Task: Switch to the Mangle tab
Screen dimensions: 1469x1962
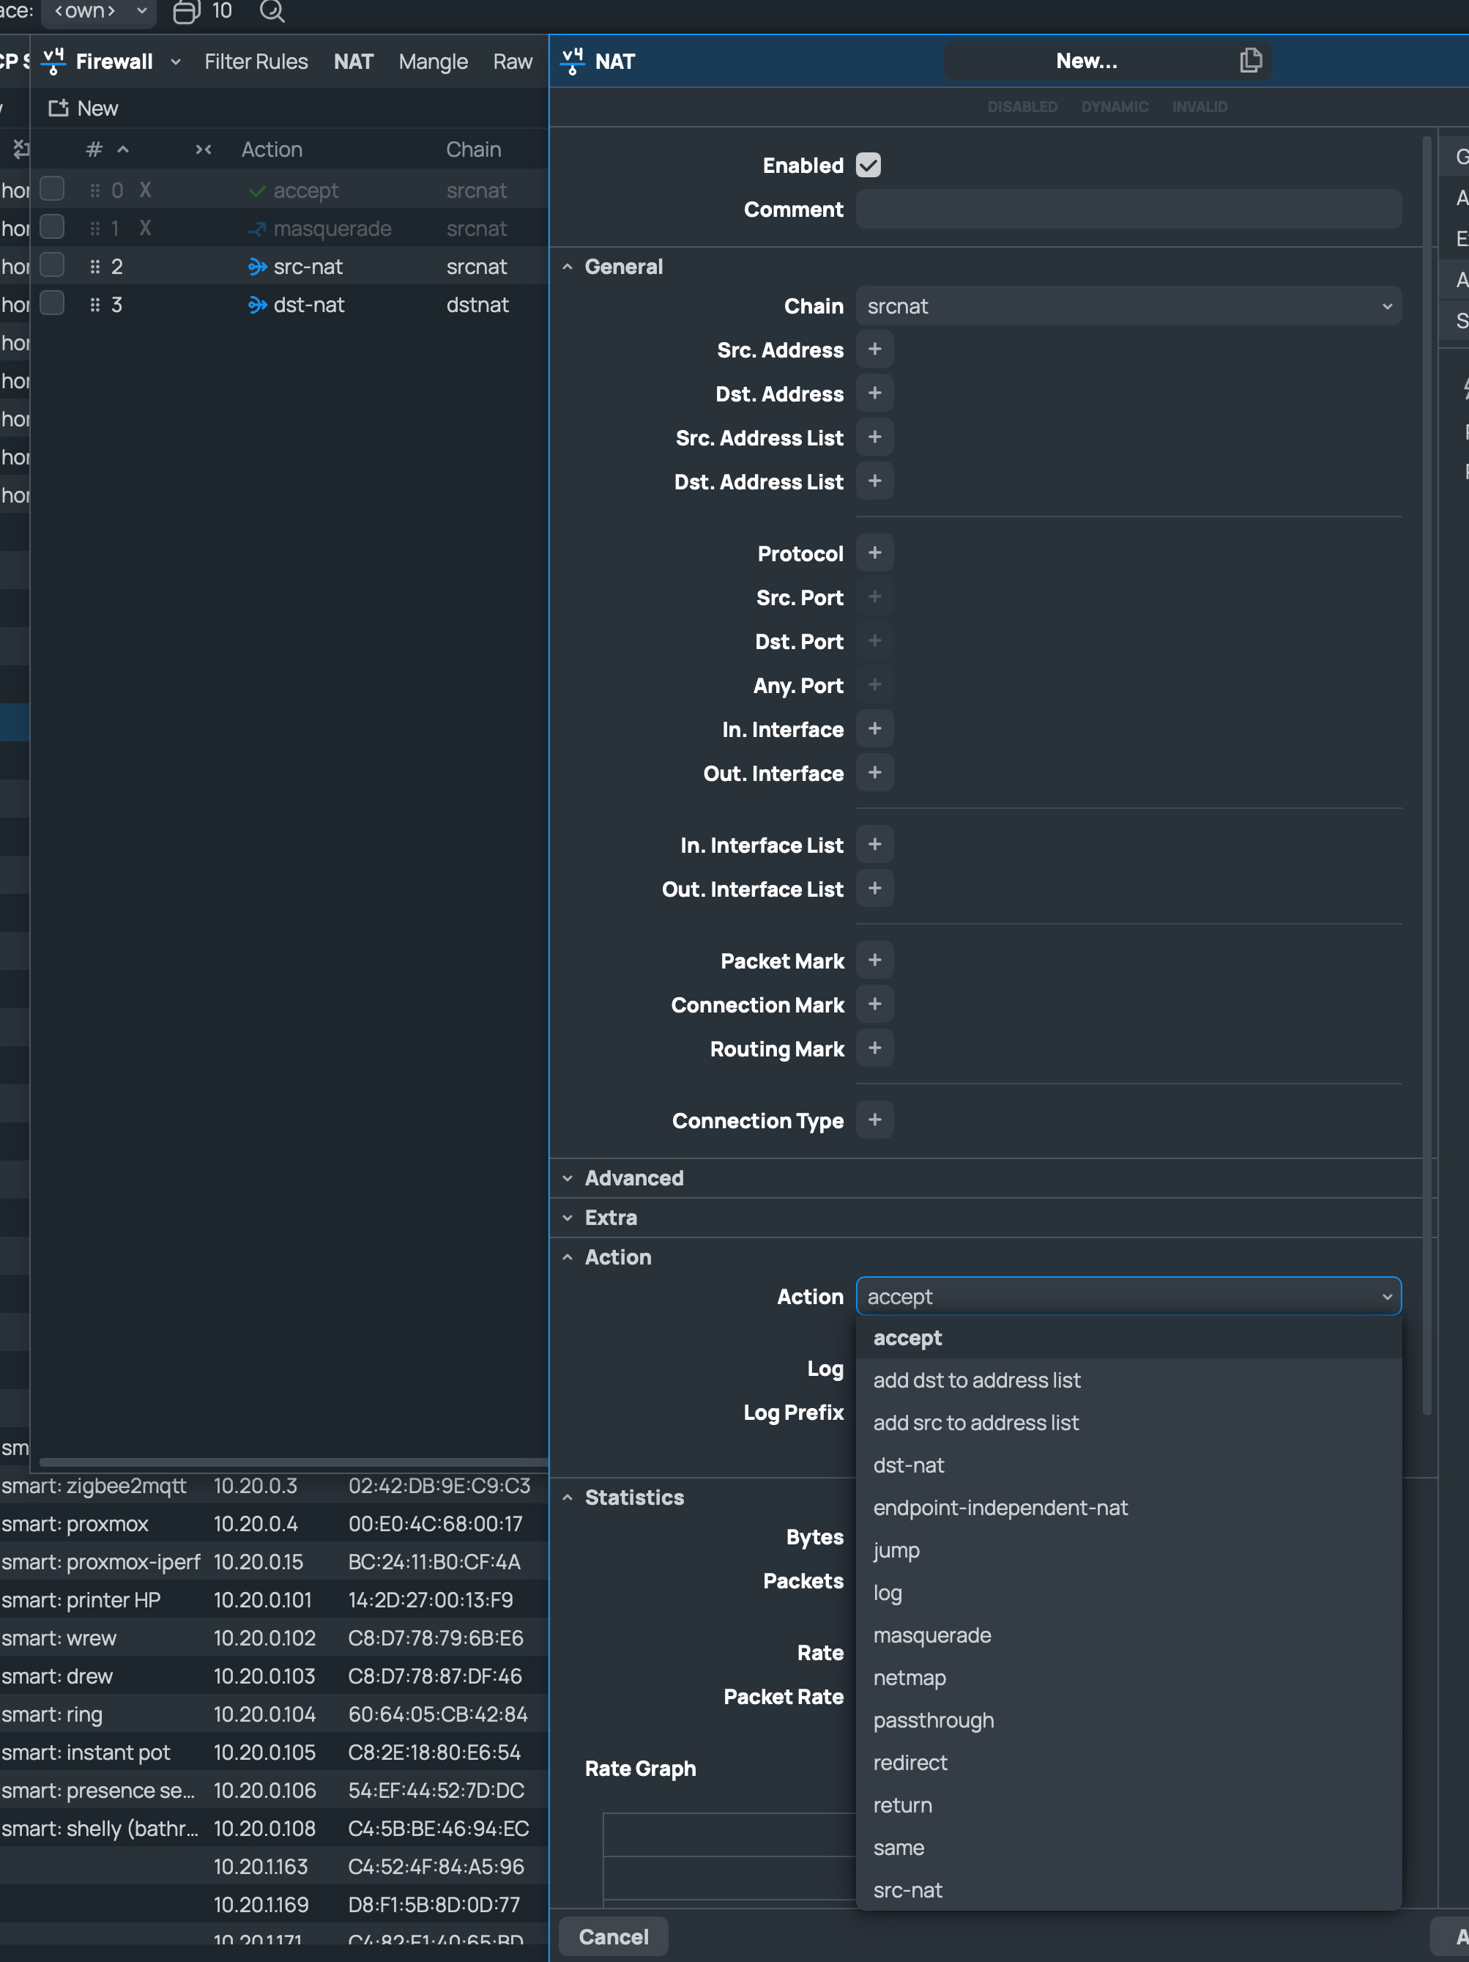Action: [433, 62]
